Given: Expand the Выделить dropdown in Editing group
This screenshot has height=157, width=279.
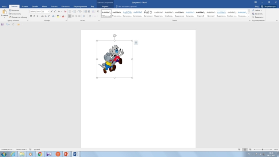Looking at the screenshot, I should 263,17.
